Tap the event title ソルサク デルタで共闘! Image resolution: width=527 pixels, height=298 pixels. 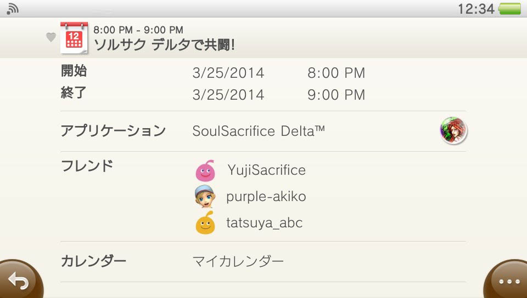tap(165, 44)
